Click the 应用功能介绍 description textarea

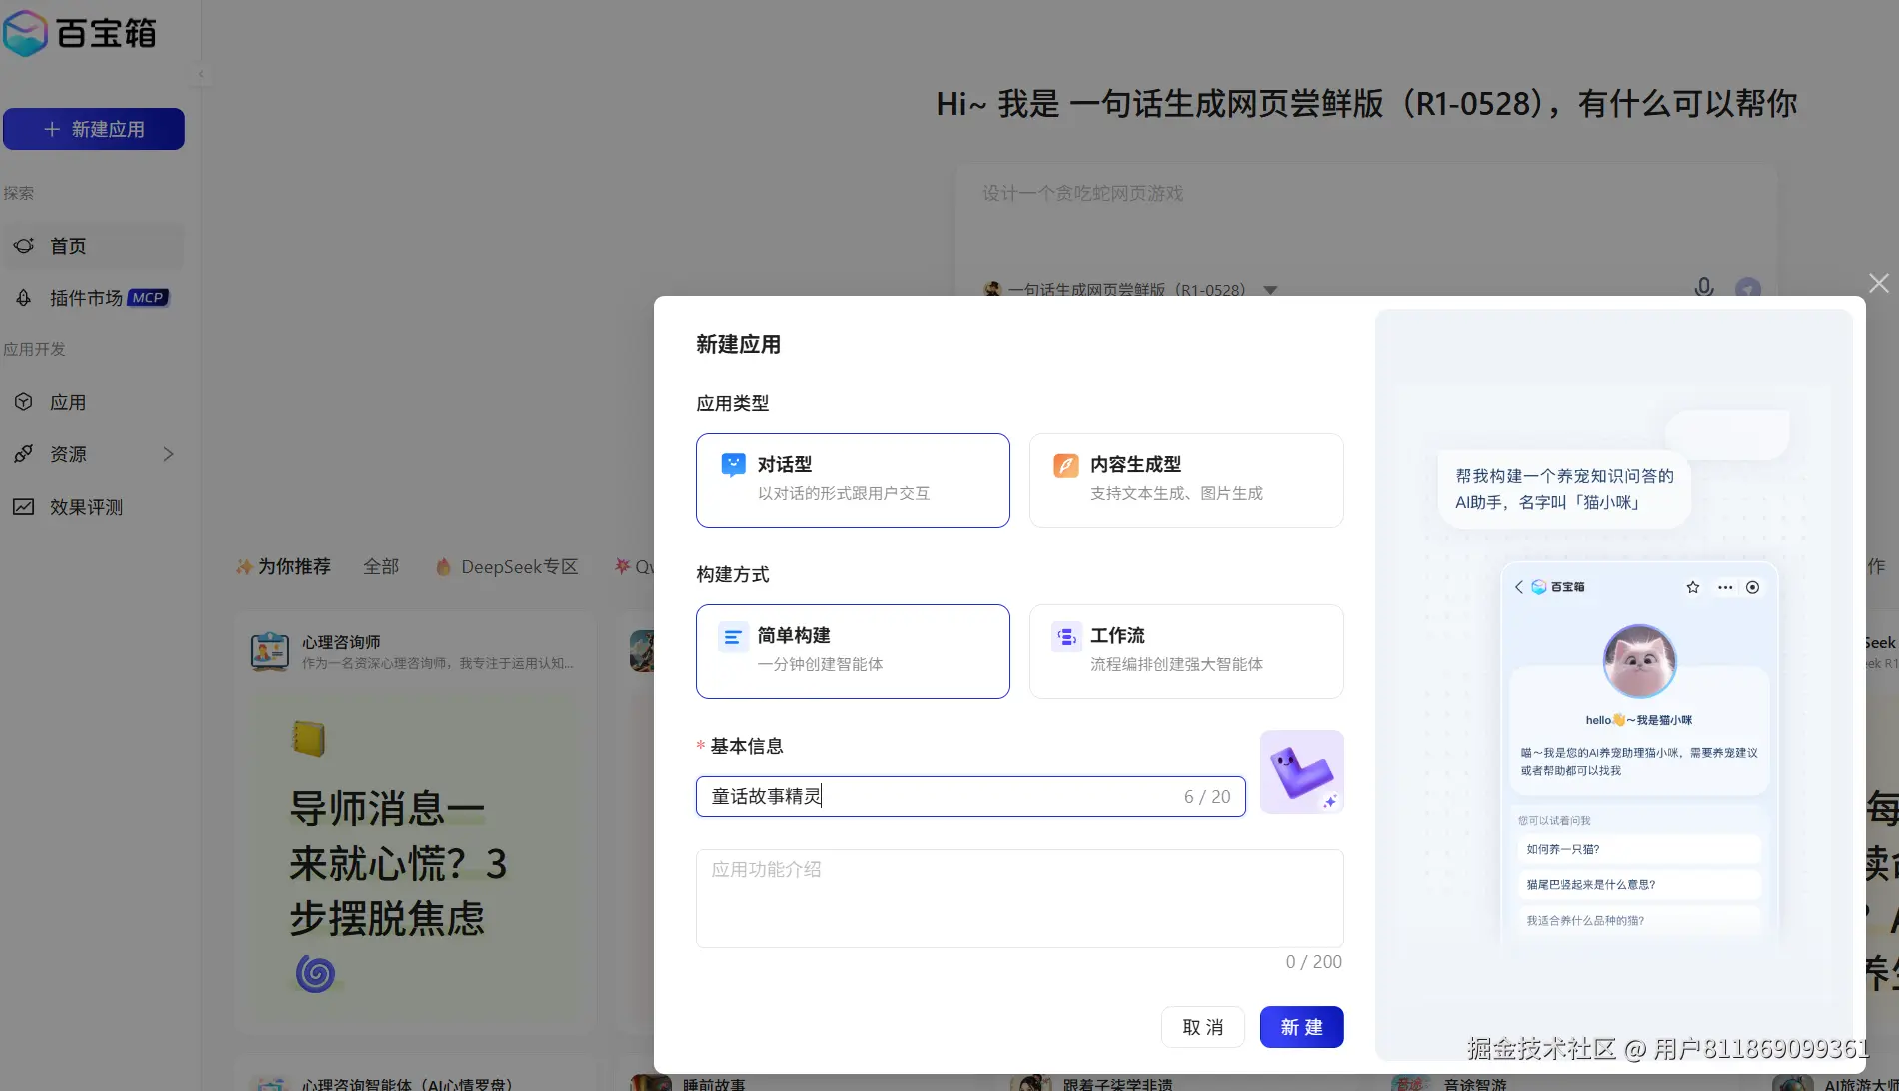pyautogui.click(x=1019, y=898)
